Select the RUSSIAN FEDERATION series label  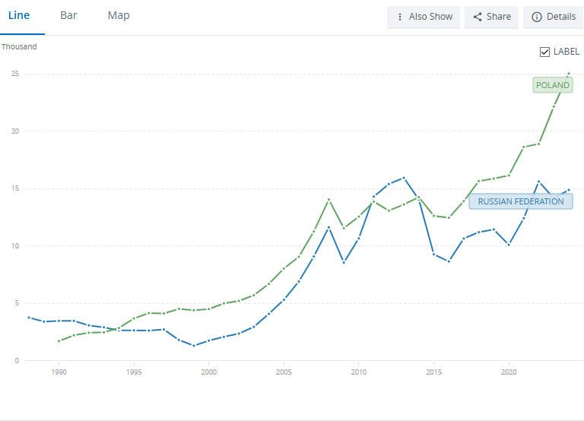click(x=521, y=201)
